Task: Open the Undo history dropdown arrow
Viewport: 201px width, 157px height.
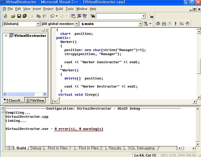Action: [57, 16]
